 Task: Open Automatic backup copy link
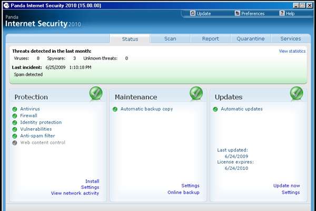click(147, 109)
